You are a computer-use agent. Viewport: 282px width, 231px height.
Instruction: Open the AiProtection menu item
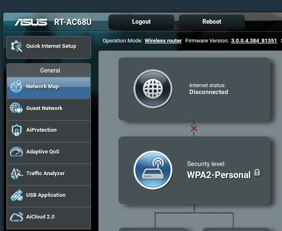click(x=48, y=131)
